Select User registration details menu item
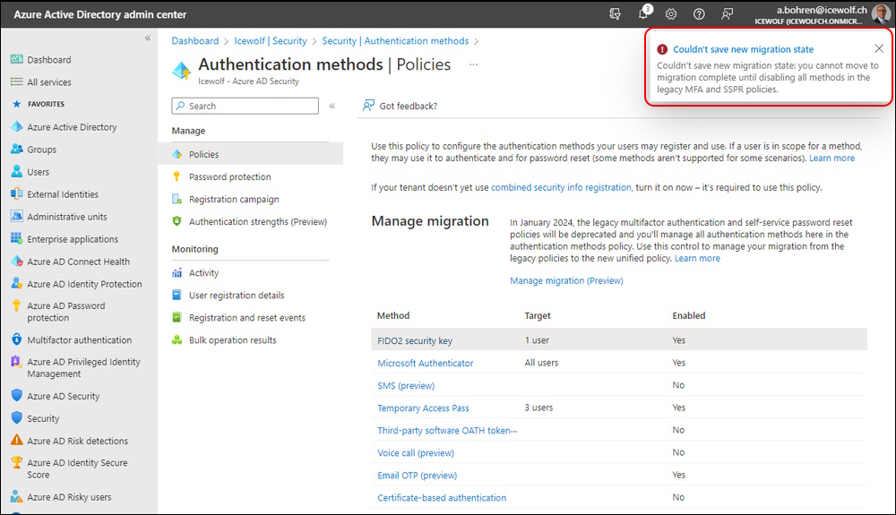This screenshot has width=896, height=515. (237, 296)
